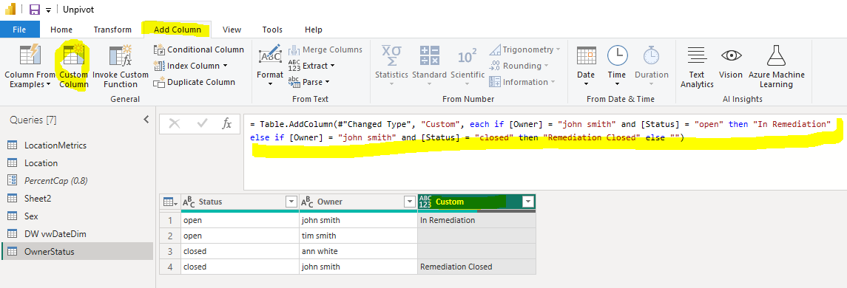Click the Custom Column icon
This screenshot has height=288, width=847.
click(73, 56)
